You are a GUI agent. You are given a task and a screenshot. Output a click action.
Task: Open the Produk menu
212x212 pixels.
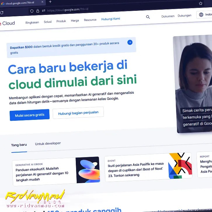click(61, 21)
